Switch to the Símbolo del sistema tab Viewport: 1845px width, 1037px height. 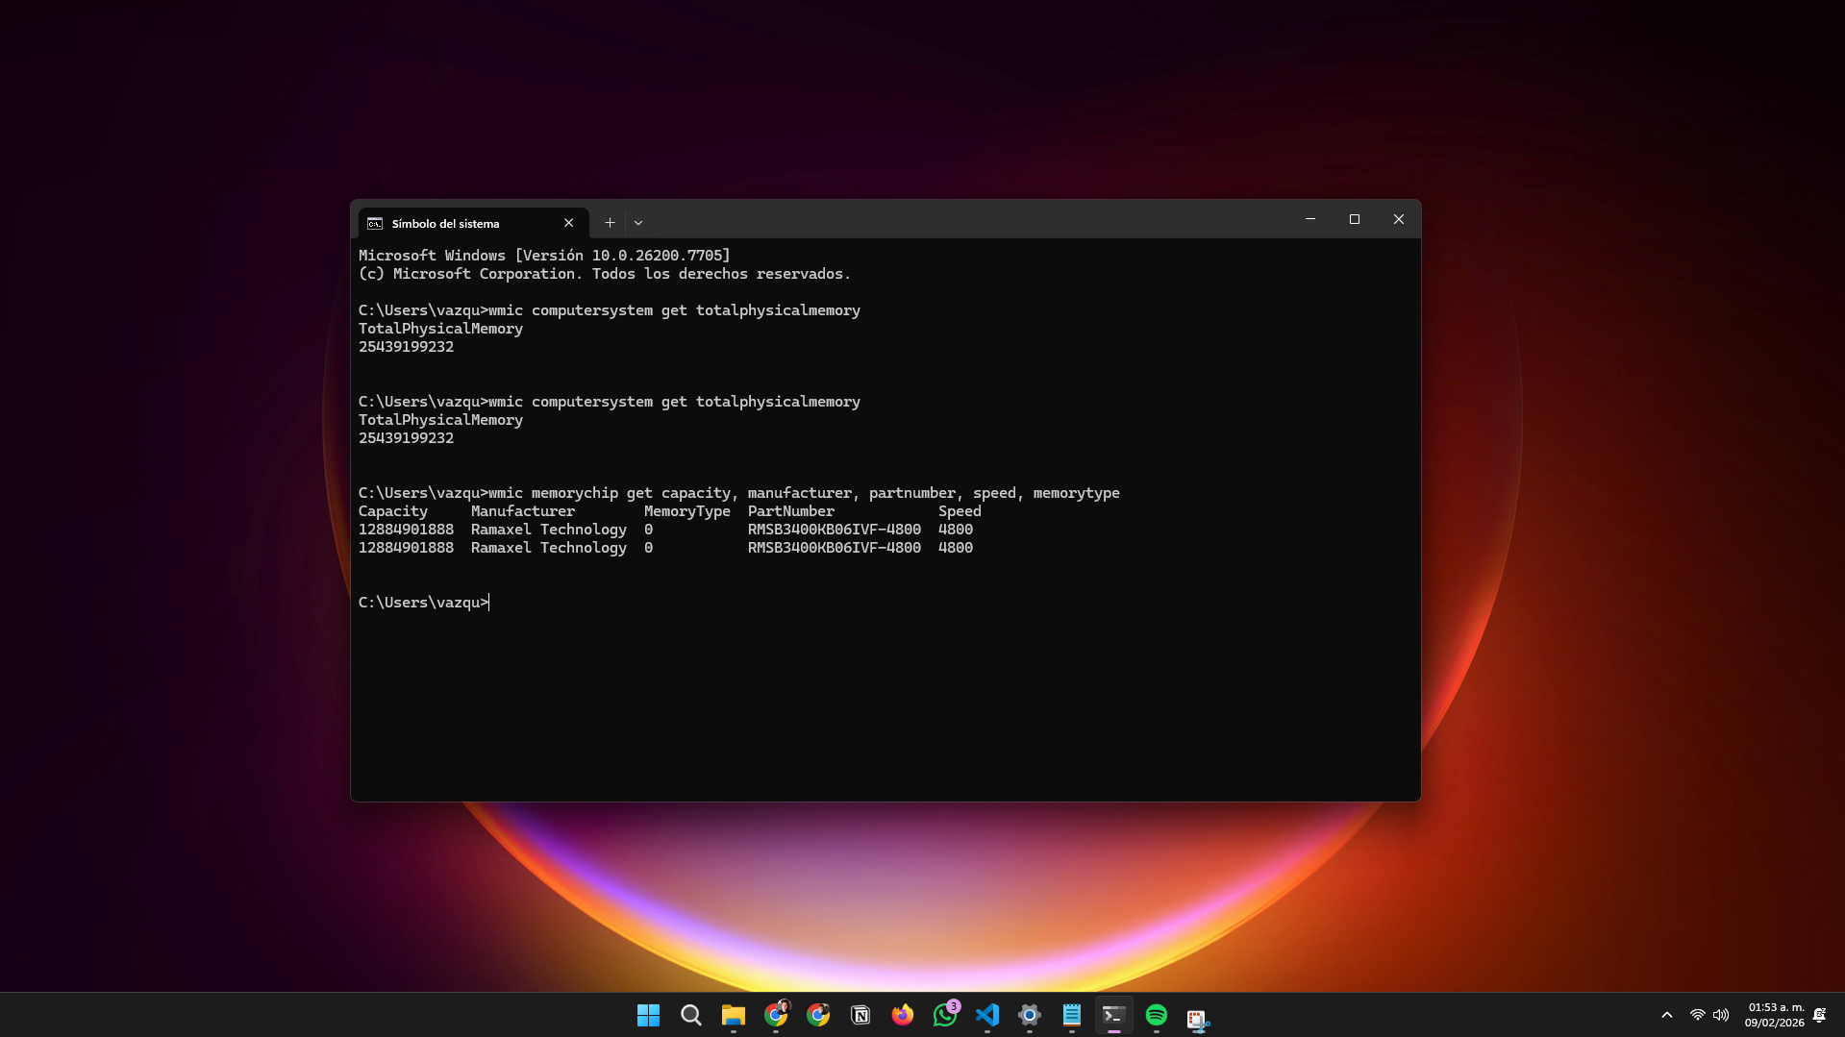(461, 223)
